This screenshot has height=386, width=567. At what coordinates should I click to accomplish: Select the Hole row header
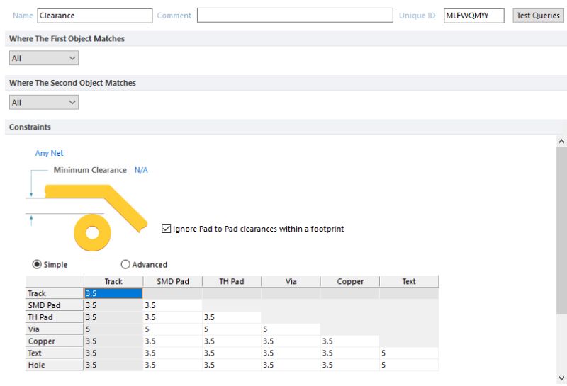click(55, 365)
